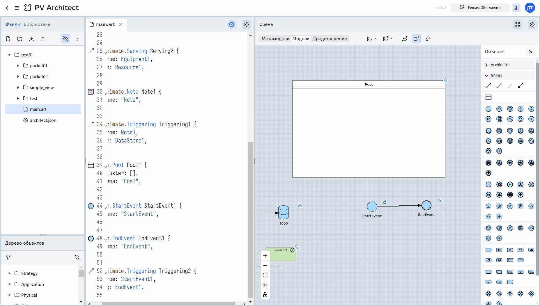The height and width of the screenshot is (306, 540).
Task: Expand the packet02 folder
Action: click(x=18, y=77)
